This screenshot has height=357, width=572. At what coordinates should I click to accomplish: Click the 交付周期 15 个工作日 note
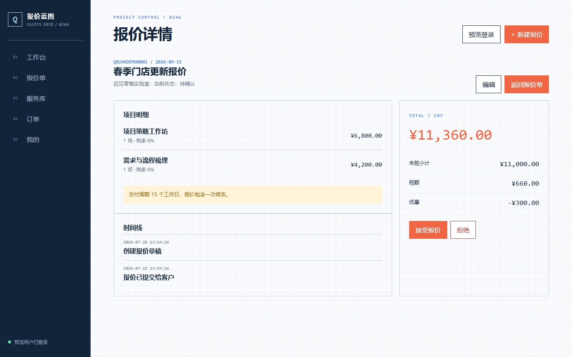click(x=253, y=194)
